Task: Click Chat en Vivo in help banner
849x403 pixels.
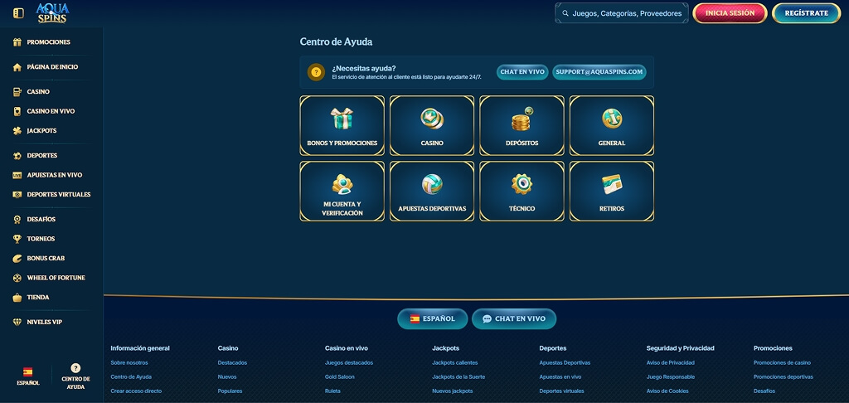Action: [x=522, y=72]
